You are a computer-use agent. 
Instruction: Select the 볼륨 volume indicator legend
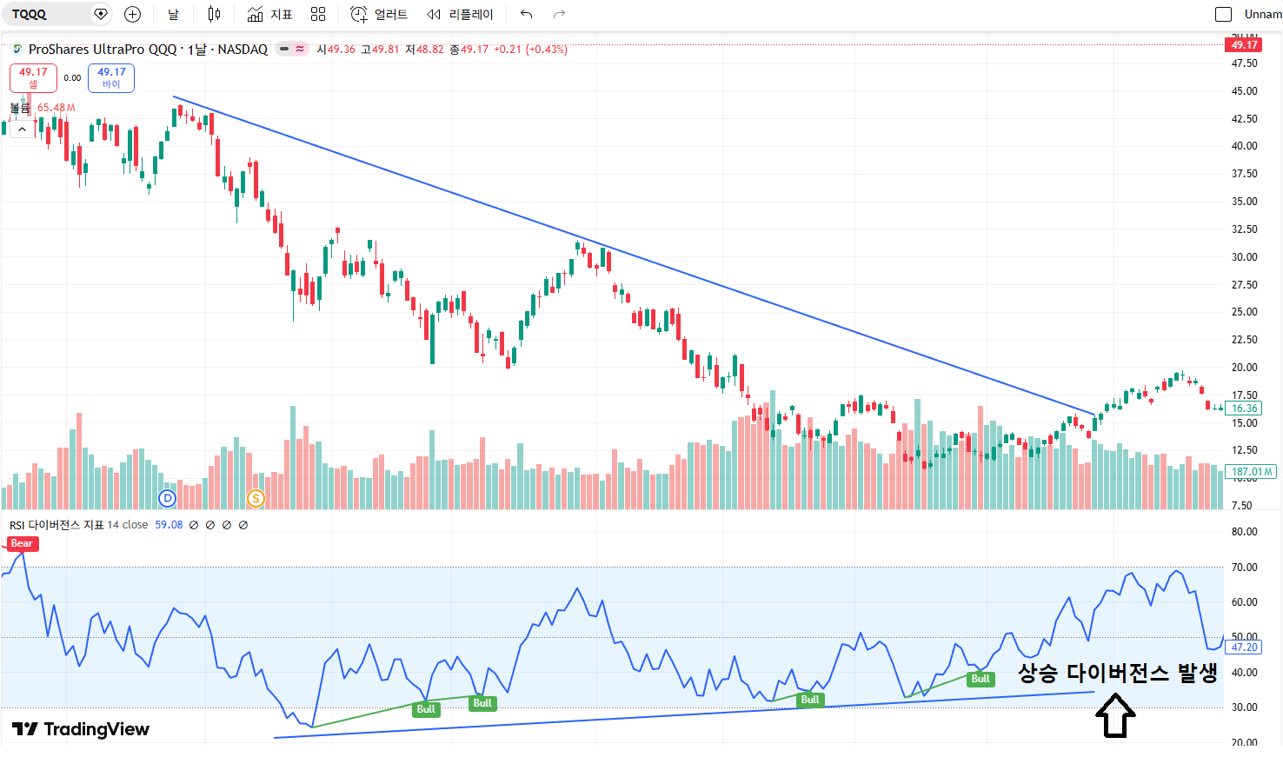[x=20, y=108]
